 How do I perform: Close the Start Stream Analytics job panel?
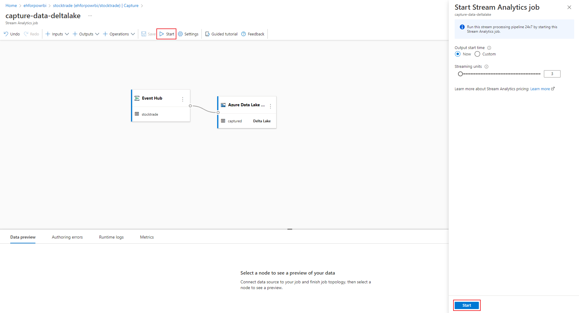(569, 7)
